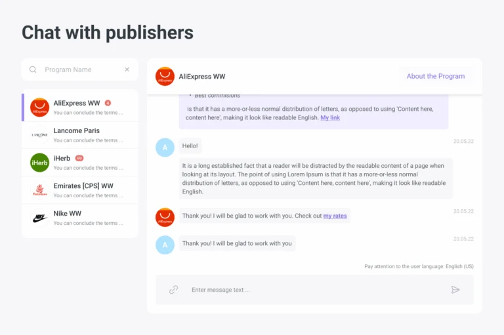Click the AliExpress logo in the chat list

click(39, 108)
